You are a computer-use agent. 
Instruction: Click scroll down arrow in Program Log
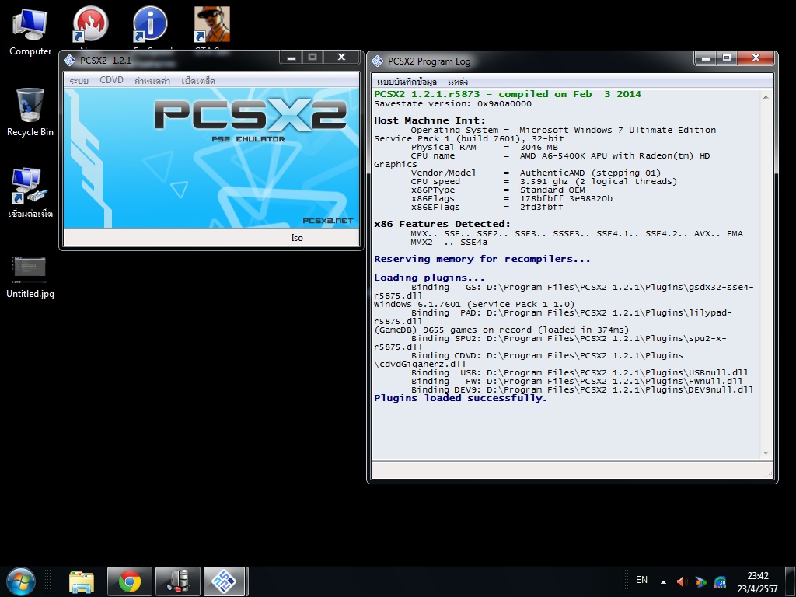pyautogui.click(x=766, y=453)
